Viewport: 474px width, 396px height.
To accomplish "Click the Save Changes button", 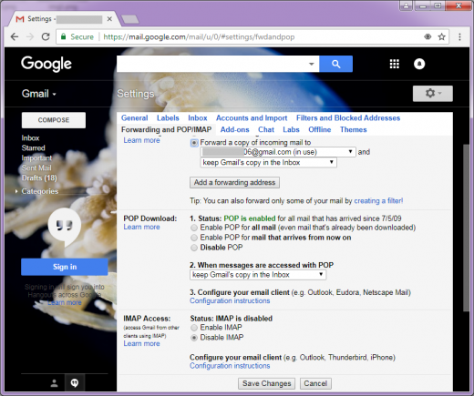I will click(x=266, y=383).
